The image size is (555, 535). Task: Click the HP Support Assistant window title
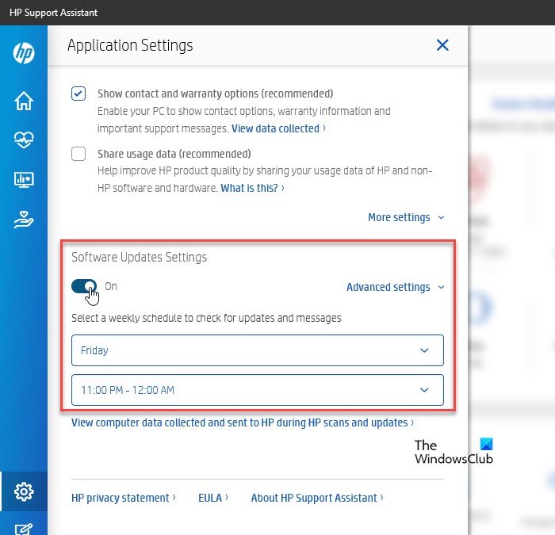[x=53, y=13]
